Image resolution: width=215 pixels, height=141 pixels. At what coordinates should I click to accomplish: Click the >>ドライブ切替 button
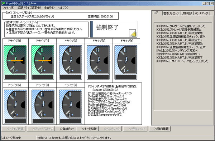click(x=14, y=129)
